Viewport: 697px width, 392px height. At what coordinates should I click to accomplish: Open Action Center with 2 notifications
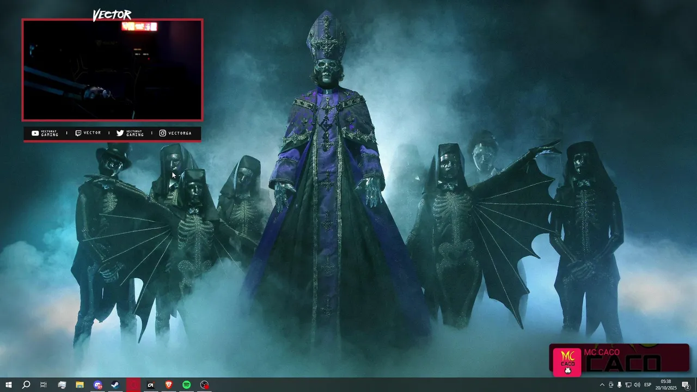pyautogui.click(x=686, y=385)
